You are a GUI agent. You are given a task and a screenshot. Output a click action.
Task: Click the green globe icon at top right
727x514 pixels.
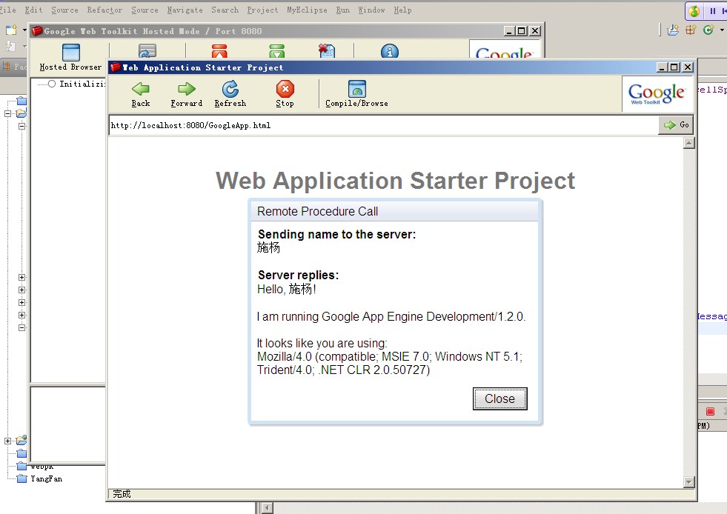694,10
